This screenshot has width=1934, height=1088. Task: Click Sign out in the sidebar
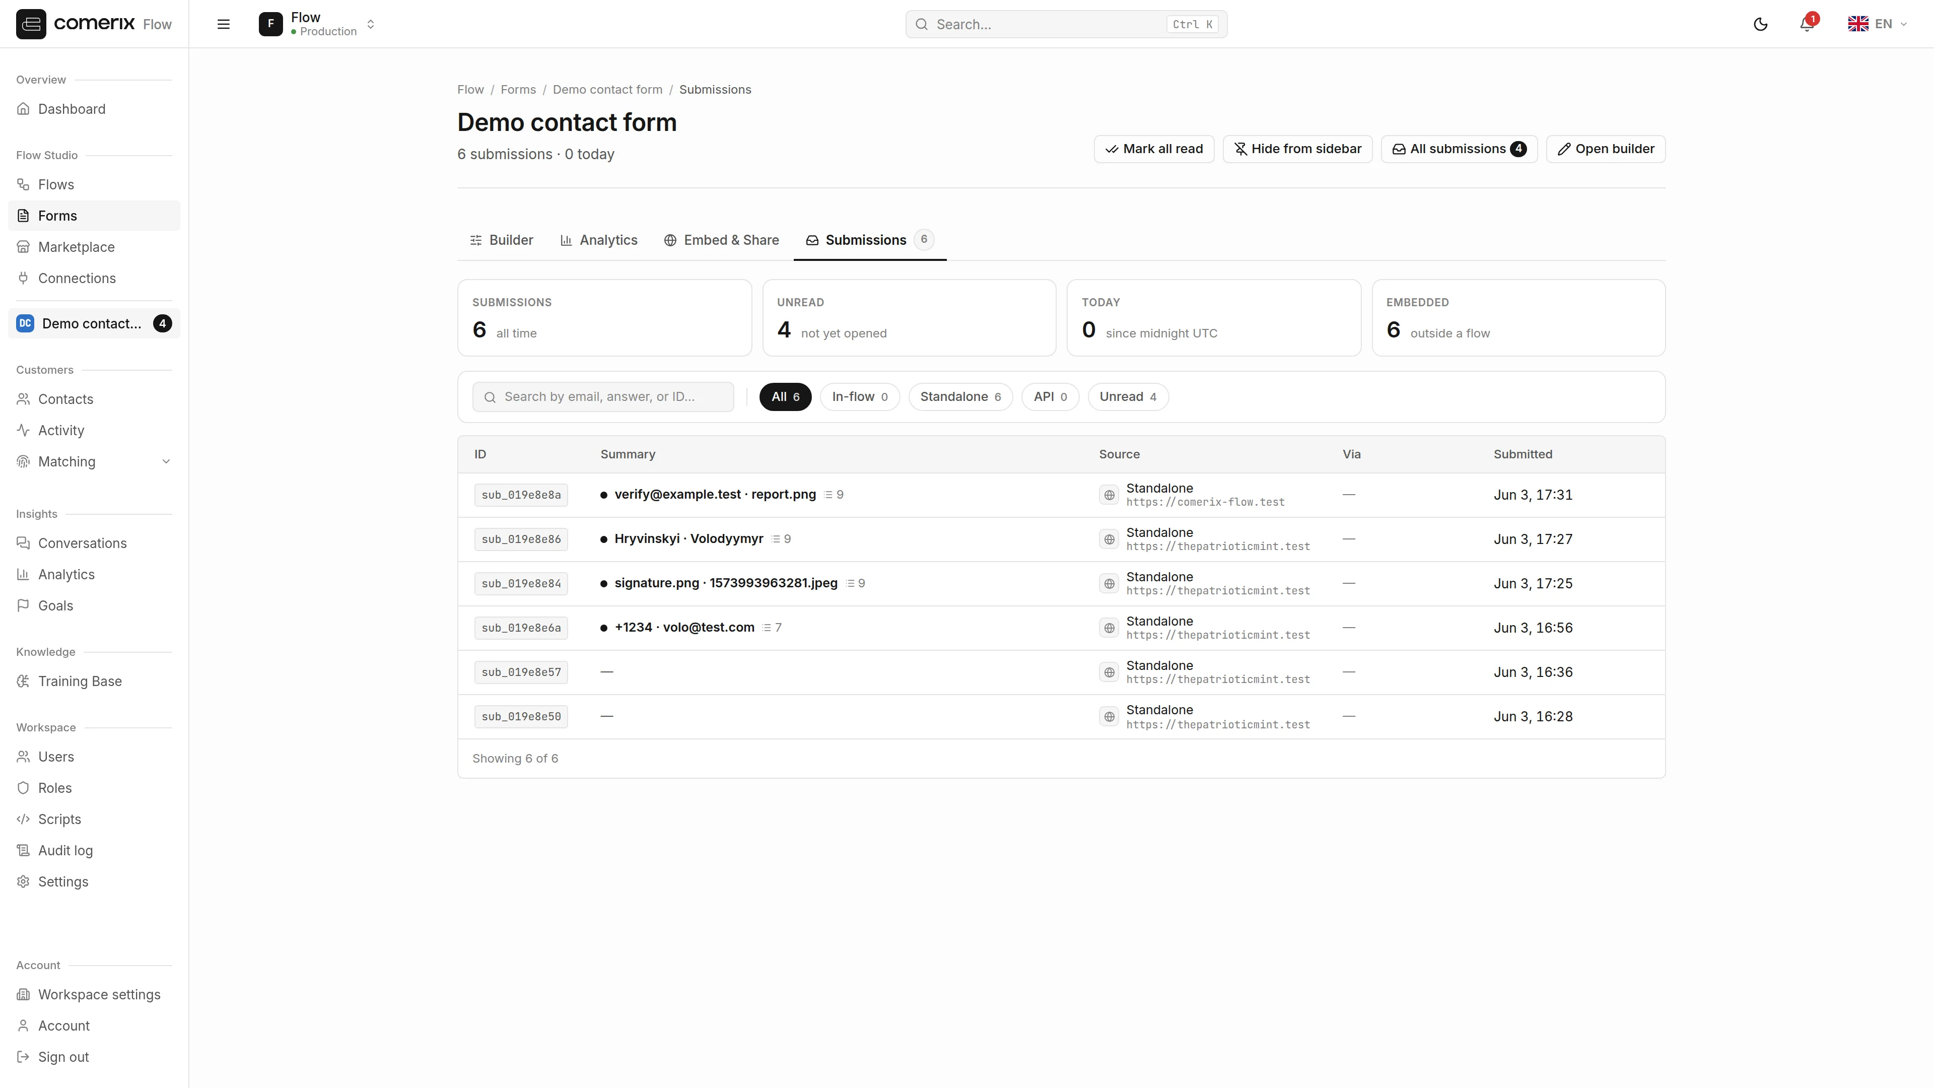94,1057
